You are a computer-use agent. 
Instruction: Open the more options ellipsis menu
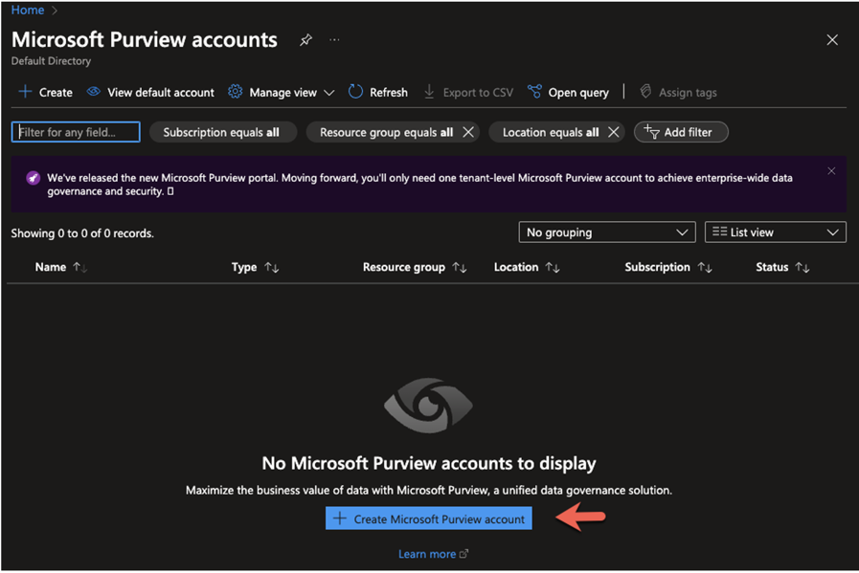[x=334, y=40]
